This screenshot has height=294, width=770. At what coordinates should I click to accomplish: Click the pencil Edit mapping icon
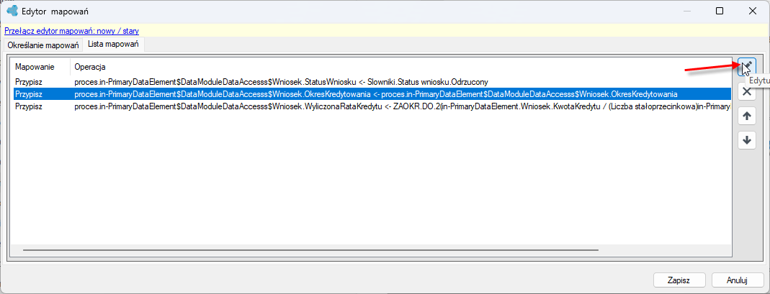click(746, 67)
